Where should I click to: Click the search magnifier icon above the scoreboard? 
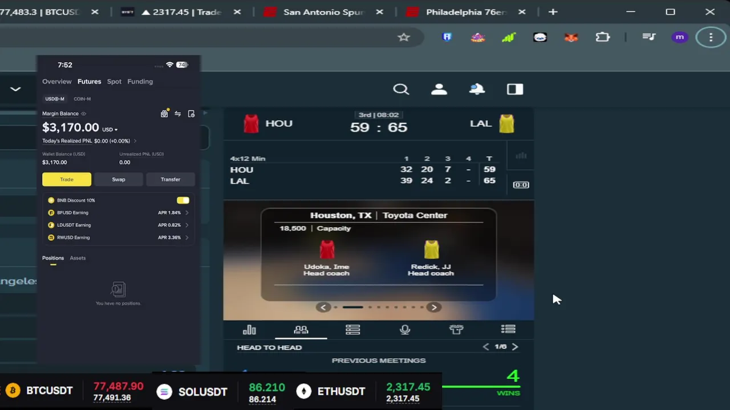coord(401,89)
